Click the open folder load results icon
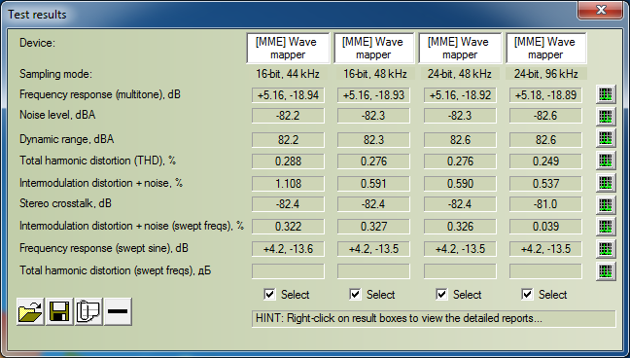 pos(30,311)
